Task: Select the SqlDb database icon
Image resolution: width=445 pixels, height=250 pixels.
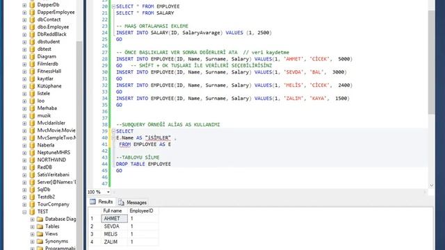Action: pos(32,190)
